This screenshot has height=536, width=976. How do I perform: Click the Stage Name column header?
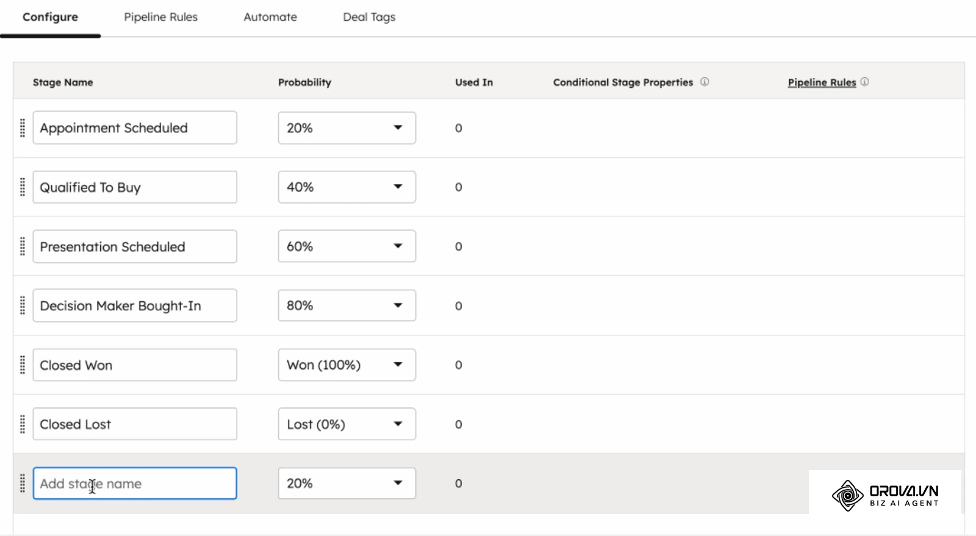coord(63,82)
